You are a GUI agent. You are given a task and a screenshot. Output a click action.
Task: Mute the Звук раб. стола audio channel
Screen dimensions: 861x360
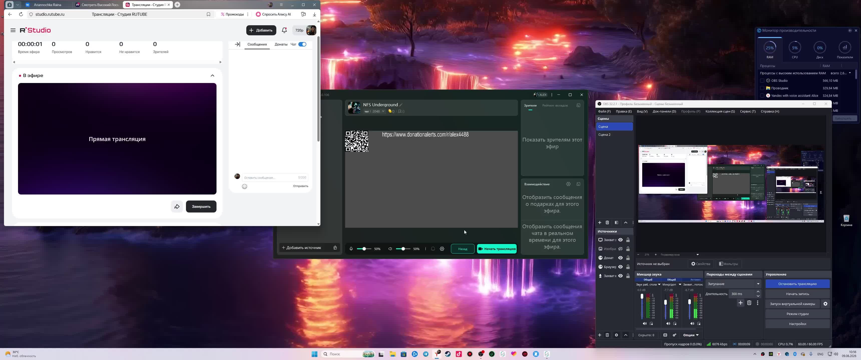point(645,323)
